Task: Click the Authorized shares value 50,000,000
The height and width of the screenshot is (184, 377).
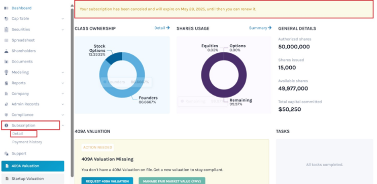Action: tap(294, 47)
